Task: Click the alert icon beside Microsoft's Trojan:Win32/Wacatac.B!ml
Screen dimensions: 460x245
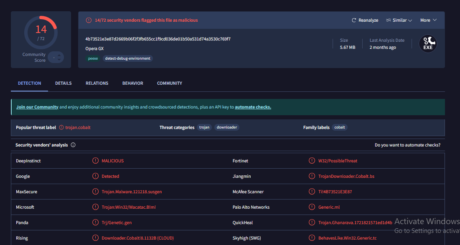Action: [x=96, y=207]
